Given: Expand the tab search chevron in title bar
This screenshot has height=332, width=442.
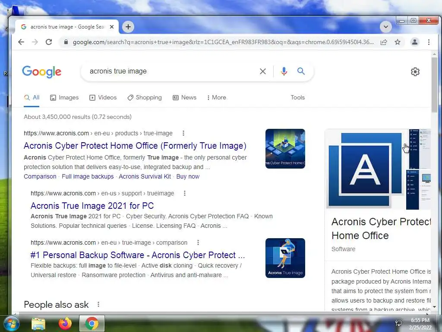Looking at the screenshot, I should click(x=385, y=27).
